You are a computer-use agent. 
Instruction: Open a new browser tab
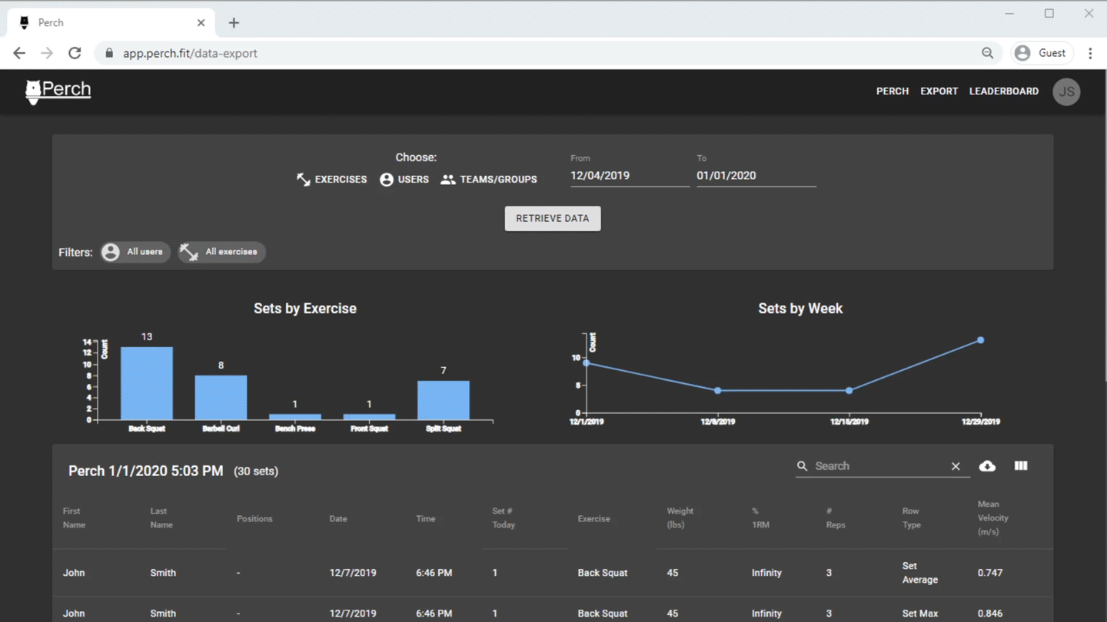[234, 23]
